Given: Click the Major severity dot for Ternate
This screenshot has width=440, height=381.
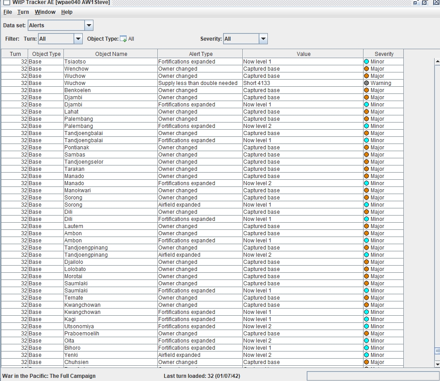Looking at the screenshot, I should click(x=367, y=298).
